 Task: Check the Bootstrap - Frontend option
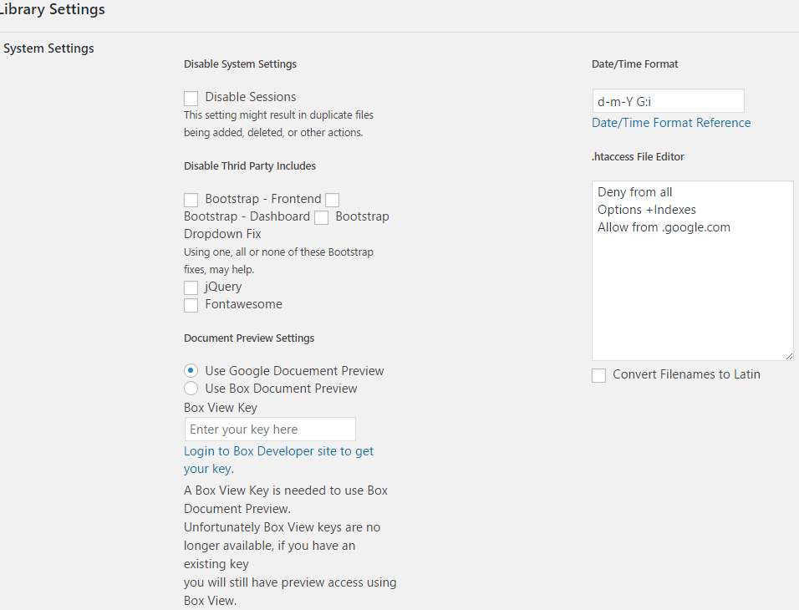pos(191,200)
